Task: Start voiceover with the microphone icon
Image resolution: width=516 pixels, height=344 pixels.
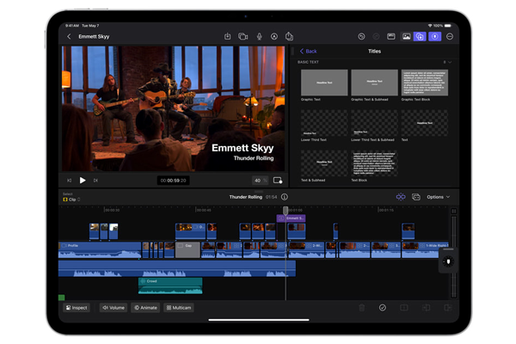Action: [x=259, y=37]
